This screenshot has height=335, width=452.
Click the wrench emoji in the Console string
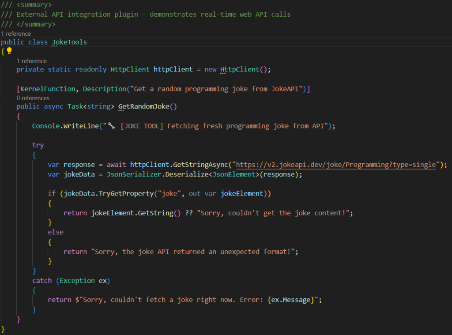(111, 126)
